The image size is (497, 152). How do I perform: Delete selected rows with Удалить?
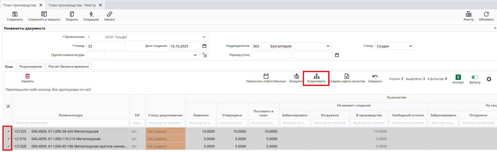[x=28, y=77]
